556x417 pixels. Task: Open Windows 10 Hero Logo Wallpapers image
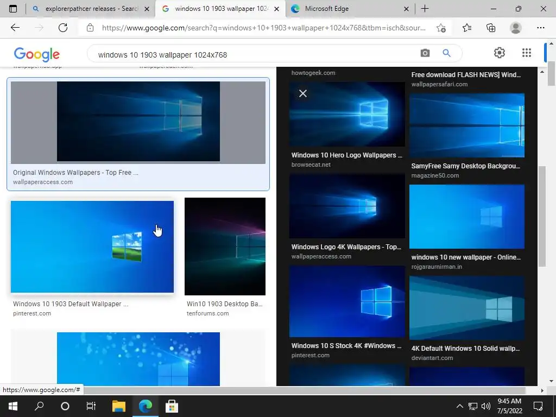tap(347, 114)
